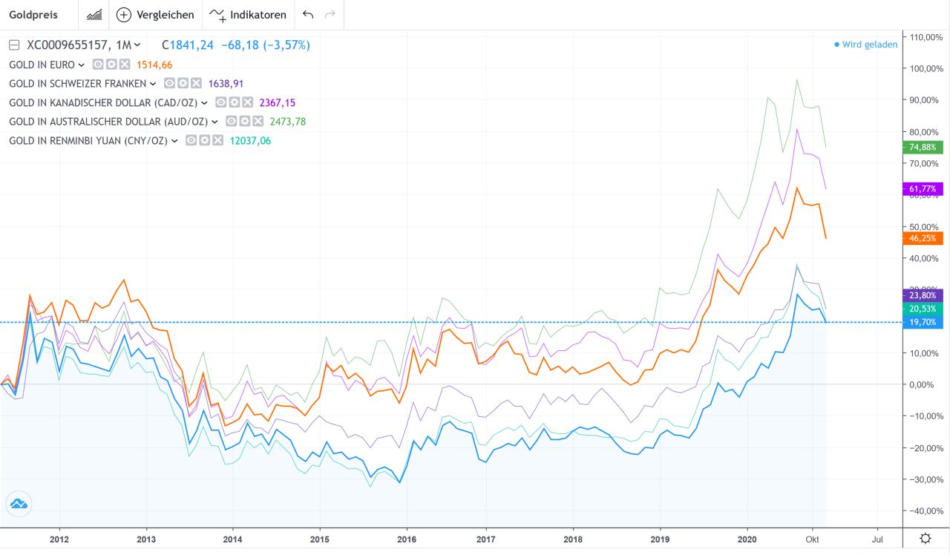Select the chart style icon in top toolbar
The width and height of the screenshot is (950, 555).
[x=94, y=14]
